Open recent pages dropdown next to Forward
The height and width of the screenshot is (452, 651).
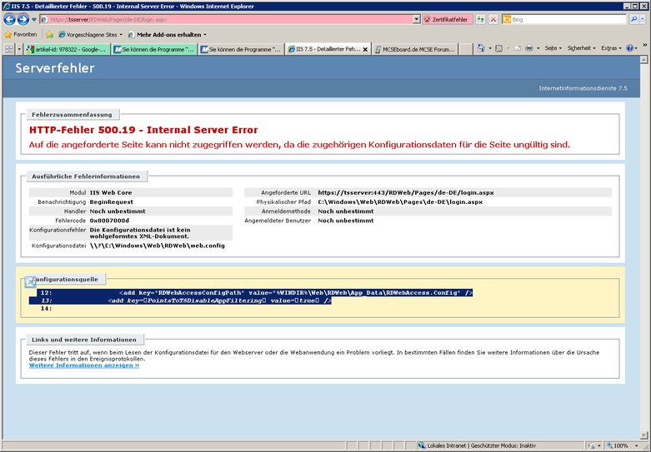pyautogui.click(x=34, y=19)
